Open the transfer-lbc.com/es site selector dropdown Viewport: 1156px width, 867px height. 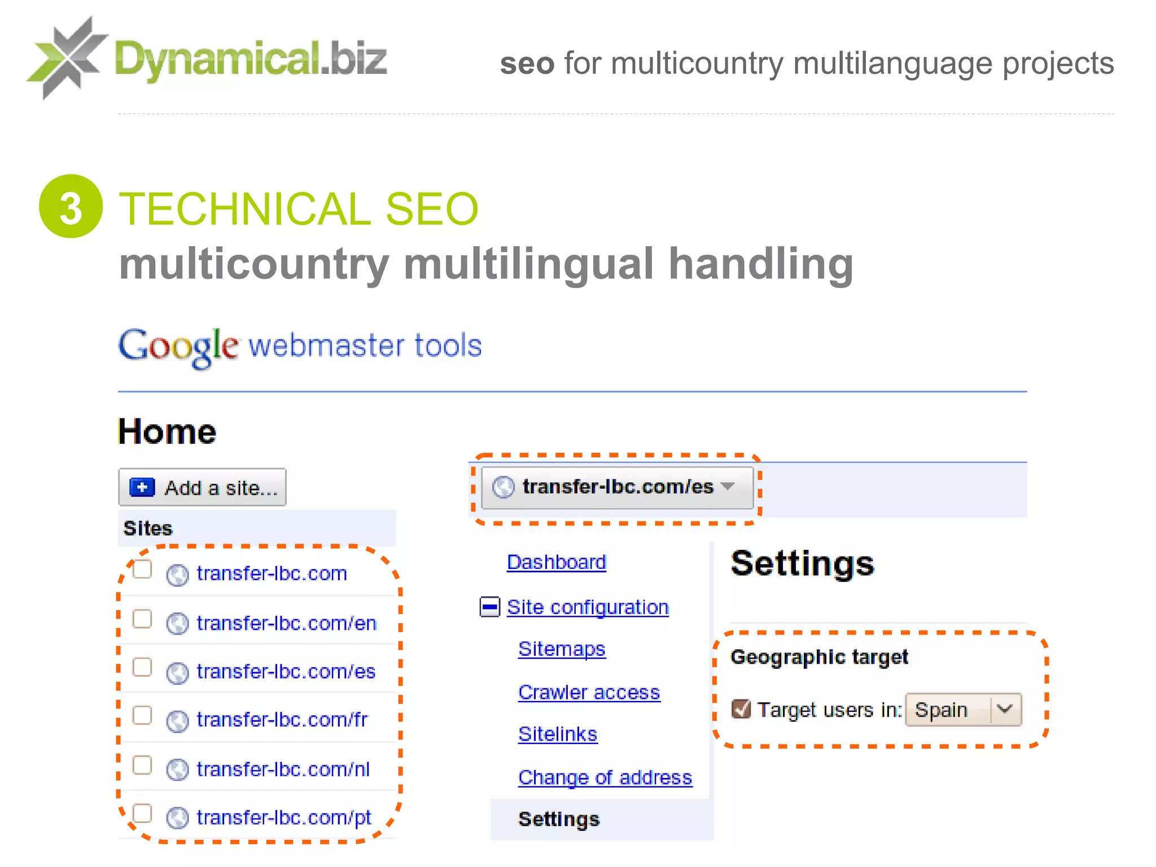617,487
